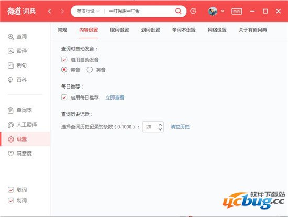The image size is (288, 217).
Task: Open 满意度 heart item
Action: tap(20, 154)
